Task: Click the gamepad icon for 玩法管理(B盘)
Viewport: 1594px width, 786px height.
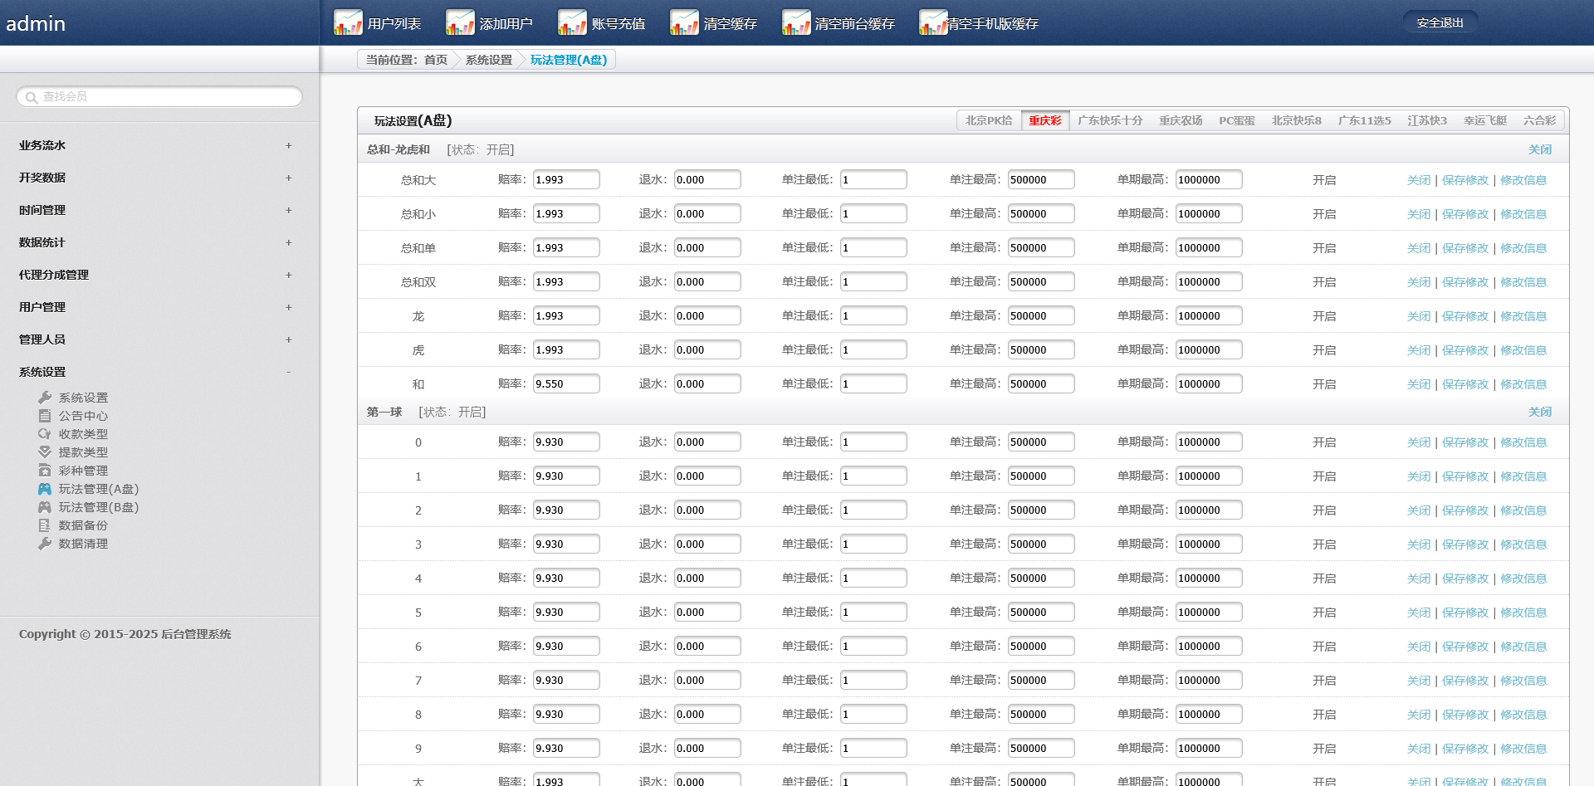Action: coord(45,507)
